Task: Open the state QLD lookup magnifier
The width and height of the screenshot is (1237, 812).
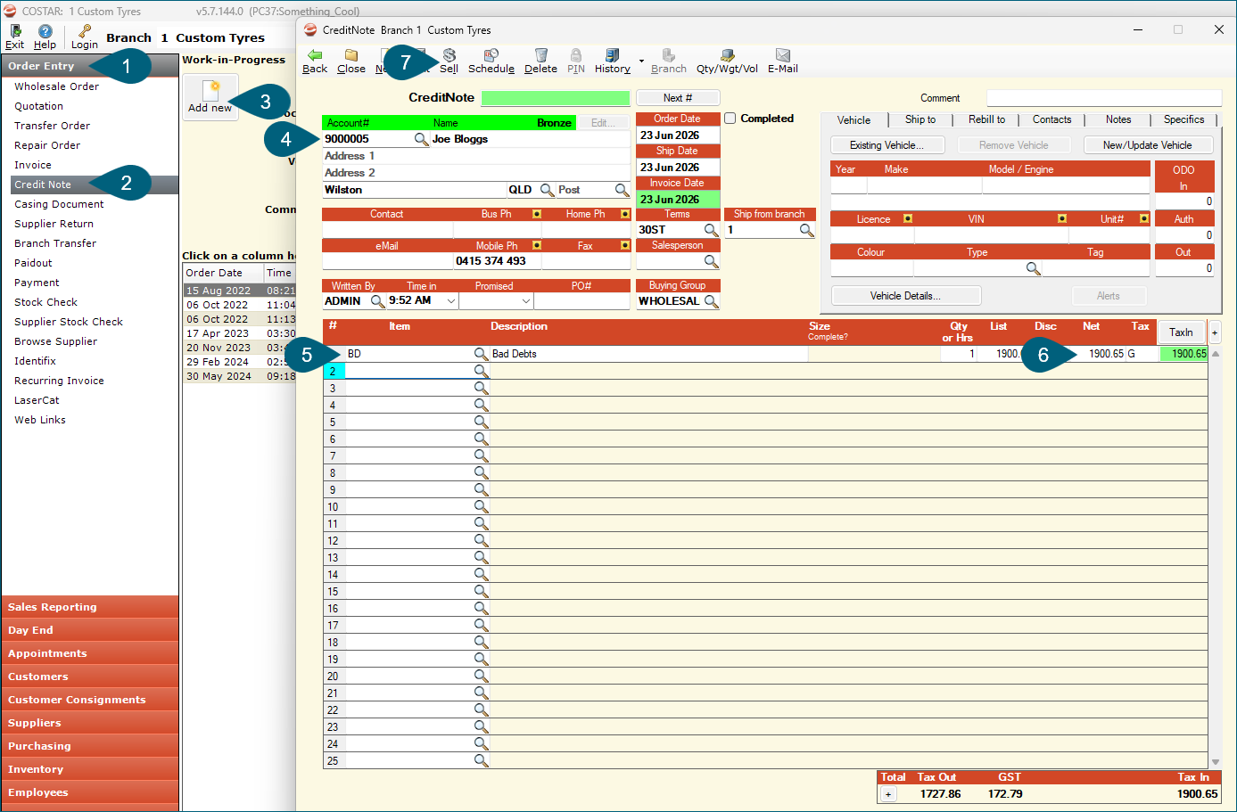Action: (548, 190)
